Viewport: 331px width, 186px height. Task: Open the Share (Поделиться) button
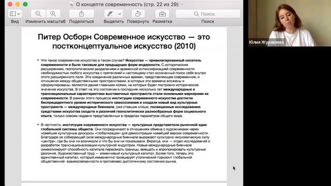pos(82,14)
